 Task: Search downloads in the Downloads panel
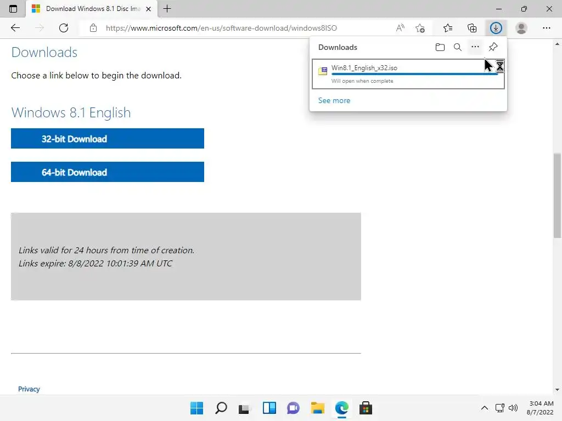pos(457,47)
